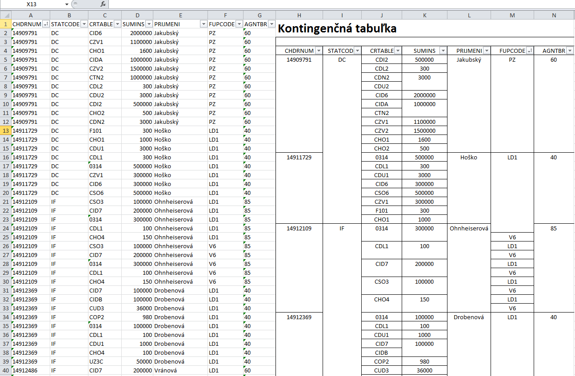Select column D header

(137, 15)
